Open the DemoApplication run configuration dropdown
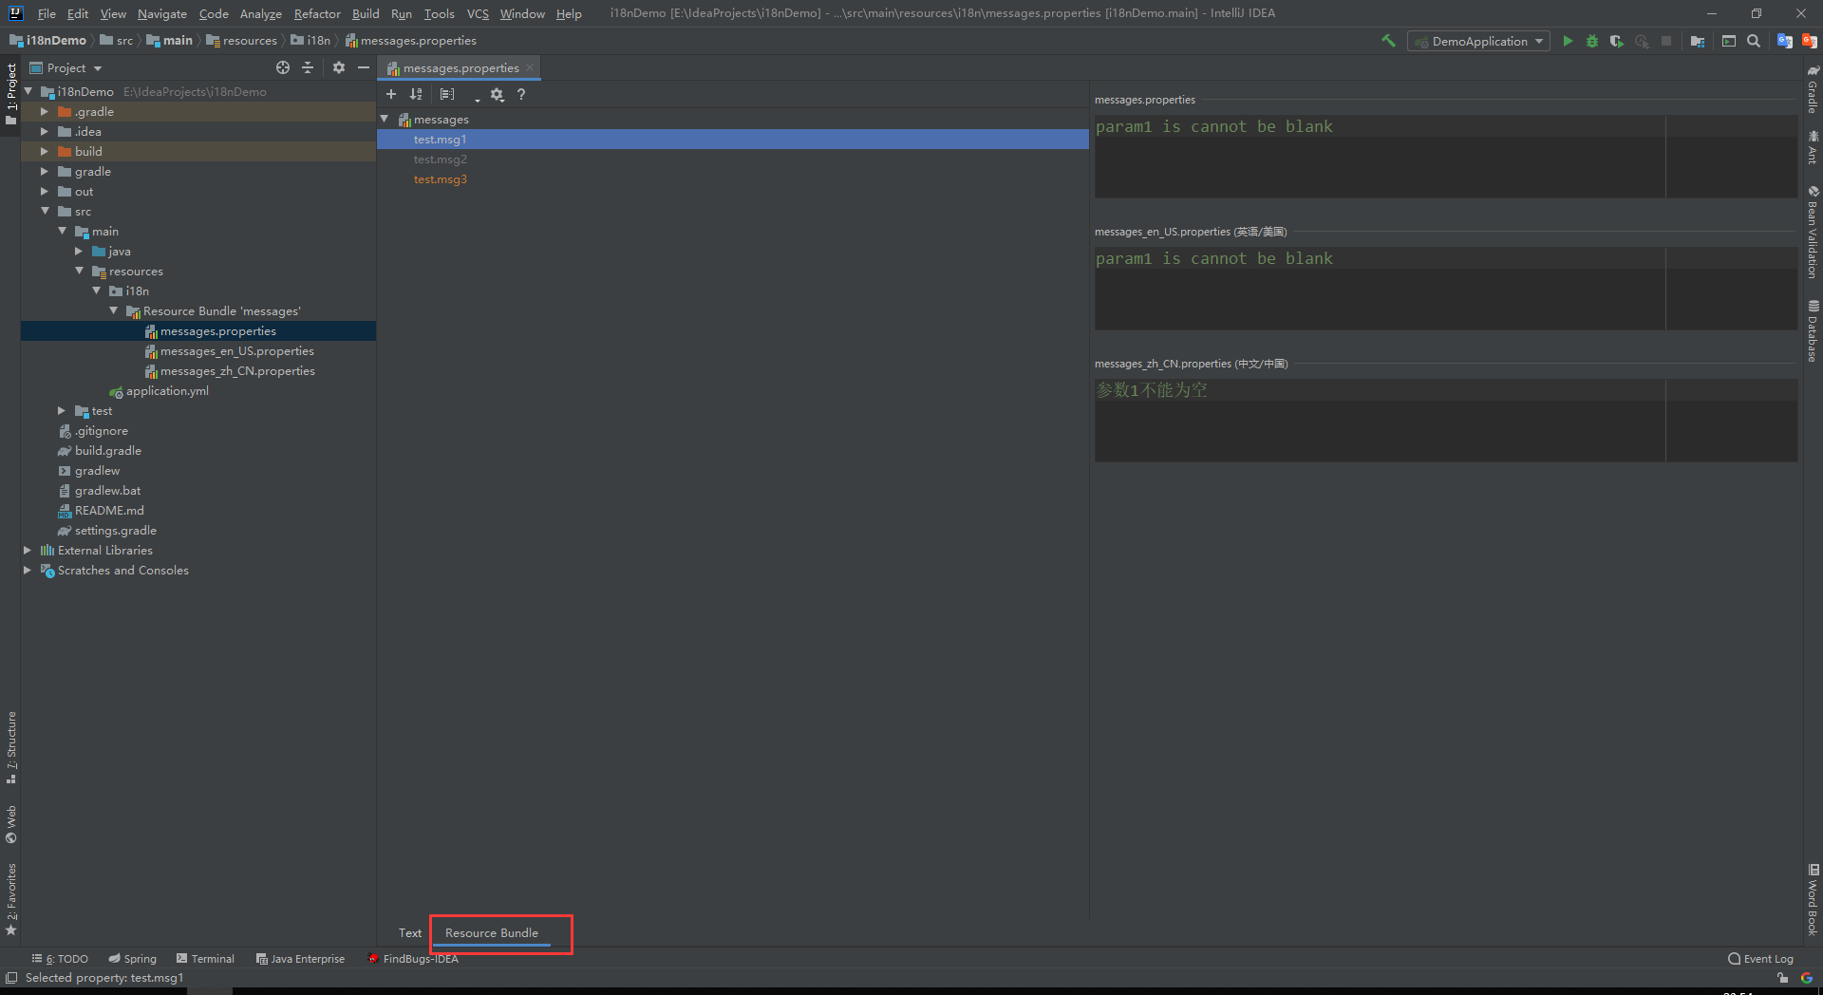Viewport: 1823px width, 995px height. 1537,41
